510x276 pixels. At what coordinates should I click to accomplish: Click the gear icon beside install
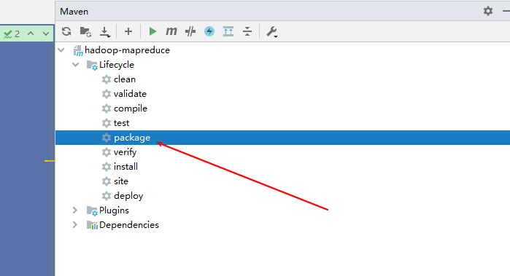tap(107, 167)
